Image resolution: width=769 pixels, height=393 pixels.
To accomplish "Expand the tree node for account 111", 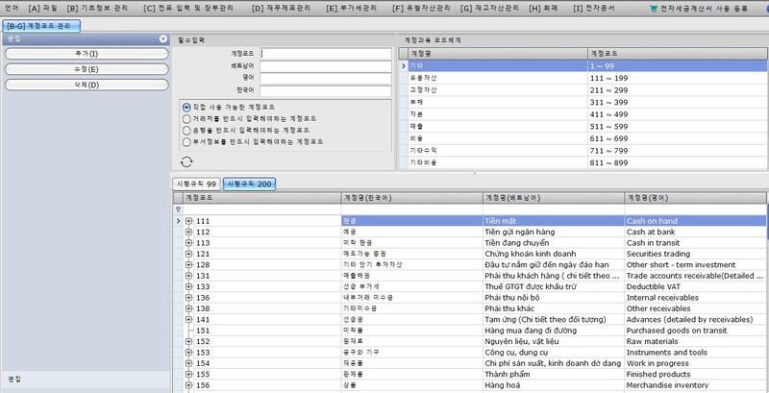I will tap(188, 221).
